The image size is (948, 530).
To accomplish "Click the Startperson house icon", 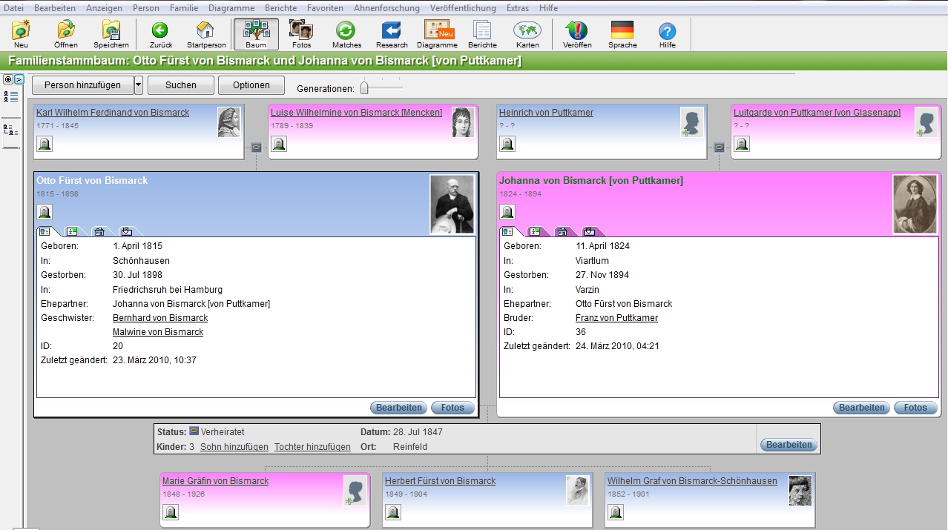I will click(x=205, y=34).
